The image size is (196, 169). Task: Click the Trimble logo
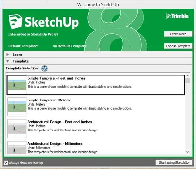177,16
